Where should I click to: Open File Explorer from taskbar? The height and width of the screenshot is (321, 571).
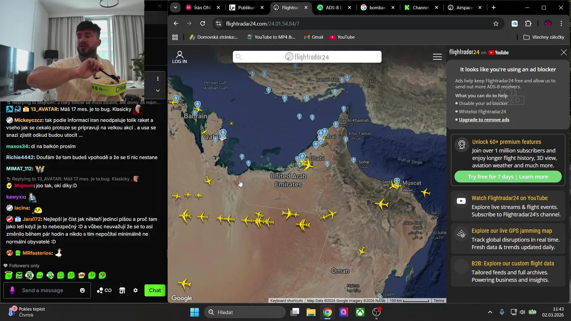311,312
